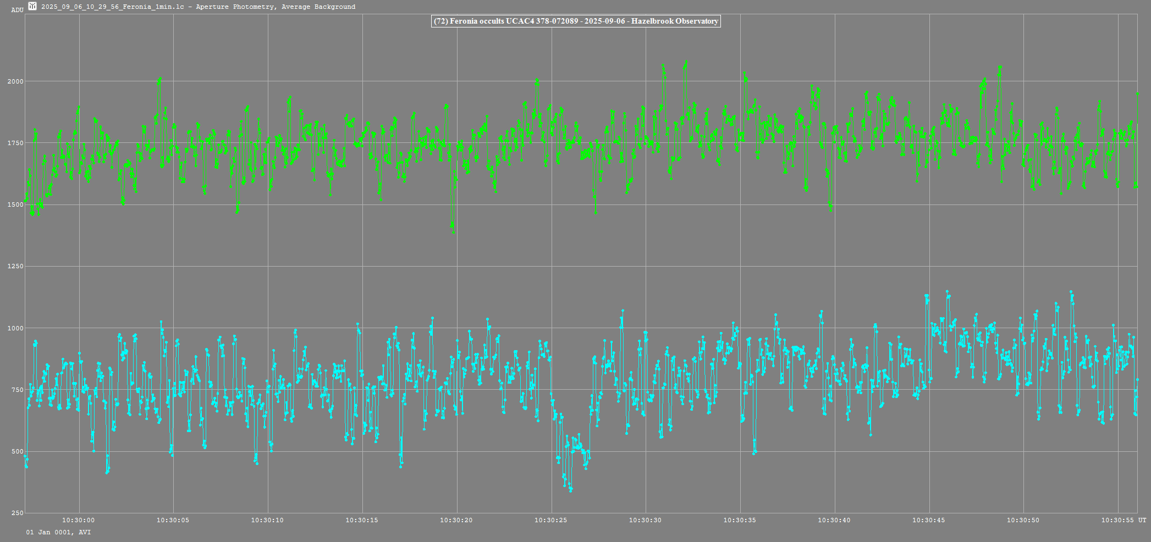Click the UT label on time axis
Image resolution: width=1151 pixels, height=542 pixels.
(1142, 520)
